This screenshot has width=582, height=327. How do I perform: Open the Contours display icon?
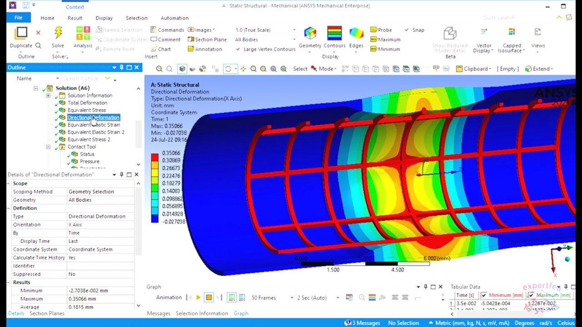[334, 33]
